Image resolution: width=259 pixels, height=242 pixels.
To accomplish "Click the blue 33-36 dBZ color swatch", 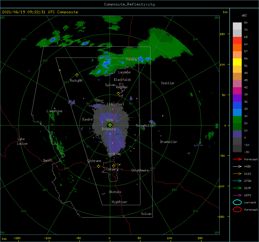I will pos(237,105).
